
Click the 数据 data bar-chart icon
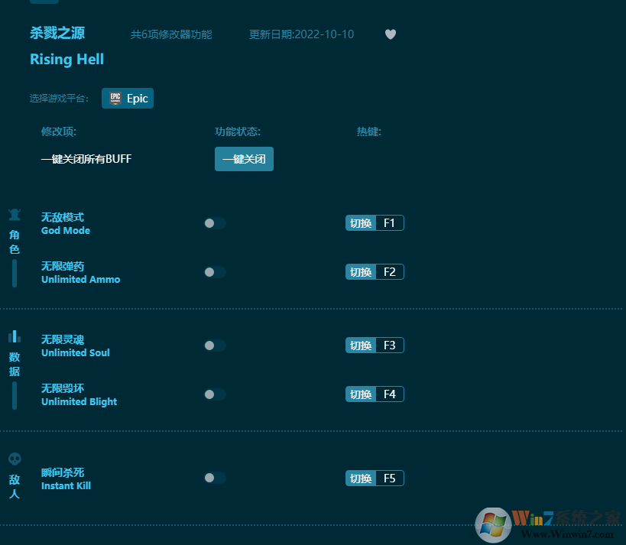15,336
